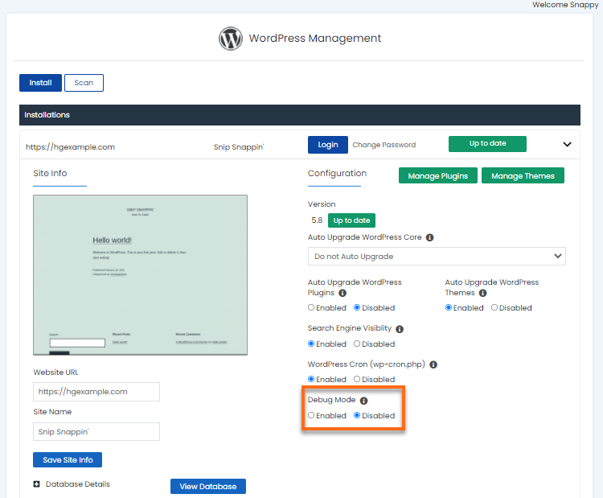The image size is (603, 498).
Task: Open Manage Themes
Action: (x=523, y=175)
